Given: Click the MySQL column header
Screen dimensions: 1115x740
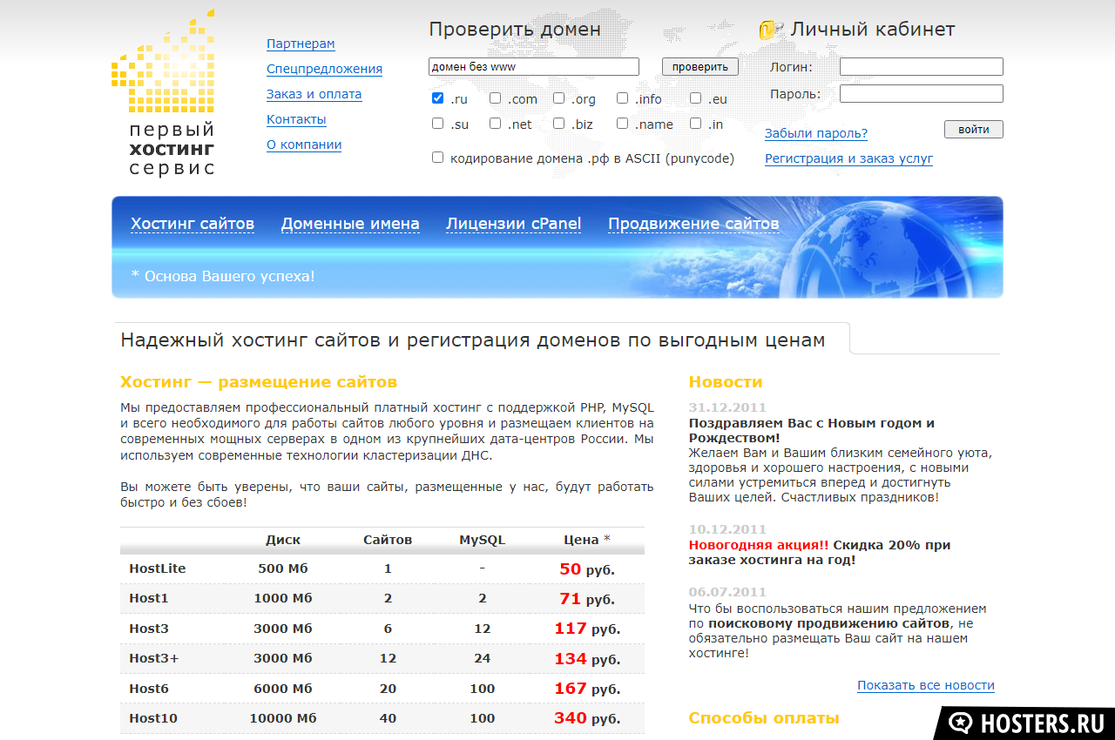Looking at the screenshot, I should [483, 540].
